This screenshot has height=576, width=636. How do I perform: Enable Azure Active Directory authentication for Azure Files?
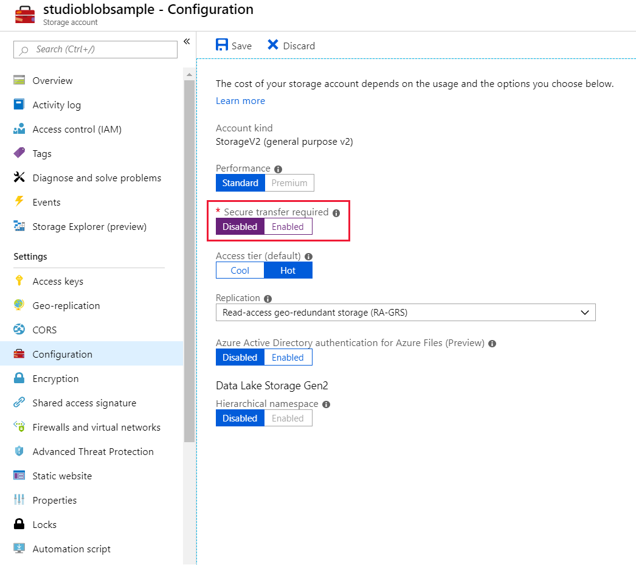click(288, 357)
